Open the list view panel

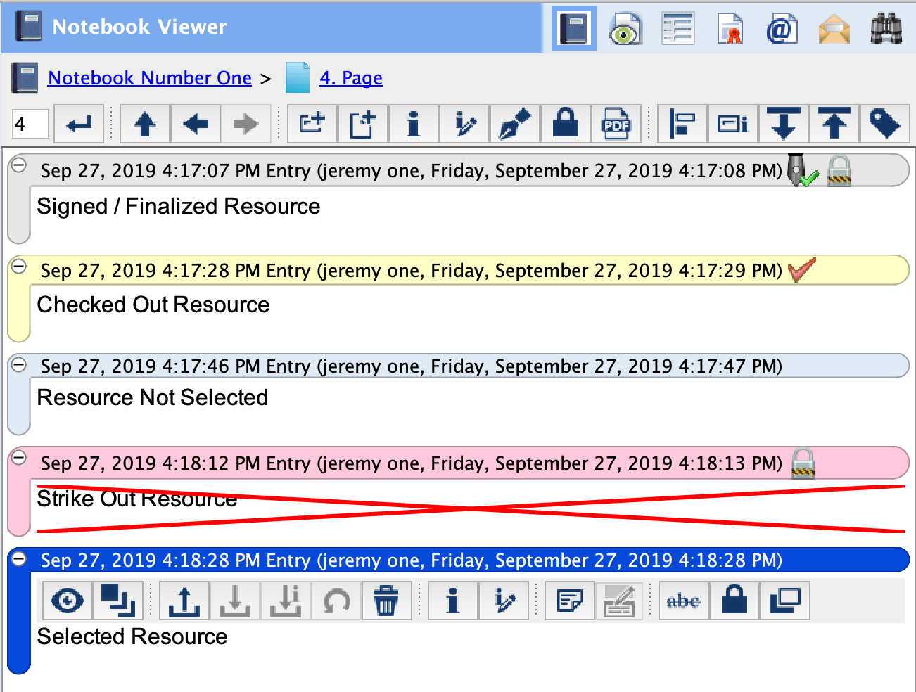(x=678, y=28)
